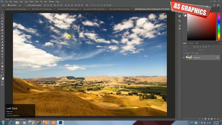Open the Filter menu
The height and width of the screenshot is (125, 222).
(37, 1)
